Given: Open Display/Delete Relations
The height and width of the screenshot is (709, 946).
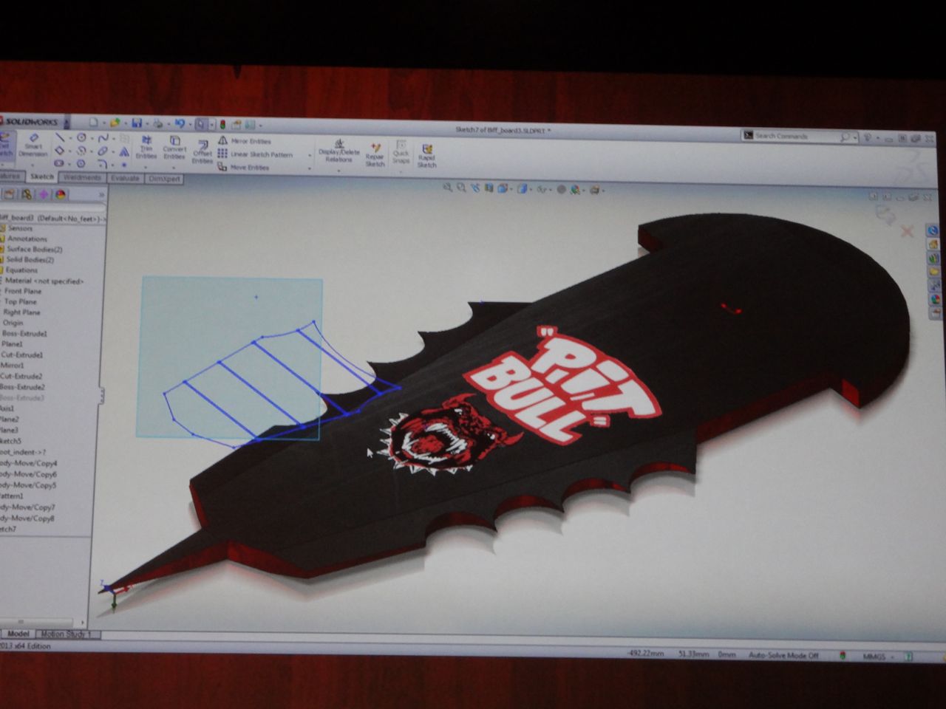Looking at the screenshot, I should (339, 151).
